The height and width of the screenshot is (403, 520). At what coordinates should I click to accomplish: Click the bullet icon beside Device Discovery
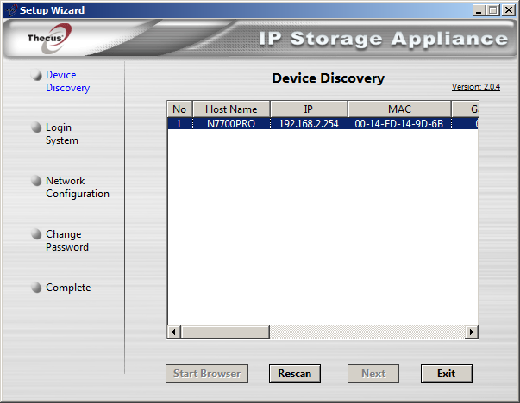pyautogui.click(x=36, y=75)
